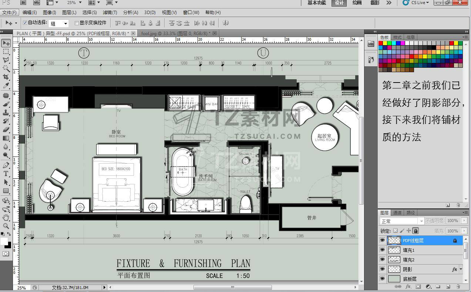Select the Hand tool
This screenshot has width=471, height=292.
(x=6, y=217)
